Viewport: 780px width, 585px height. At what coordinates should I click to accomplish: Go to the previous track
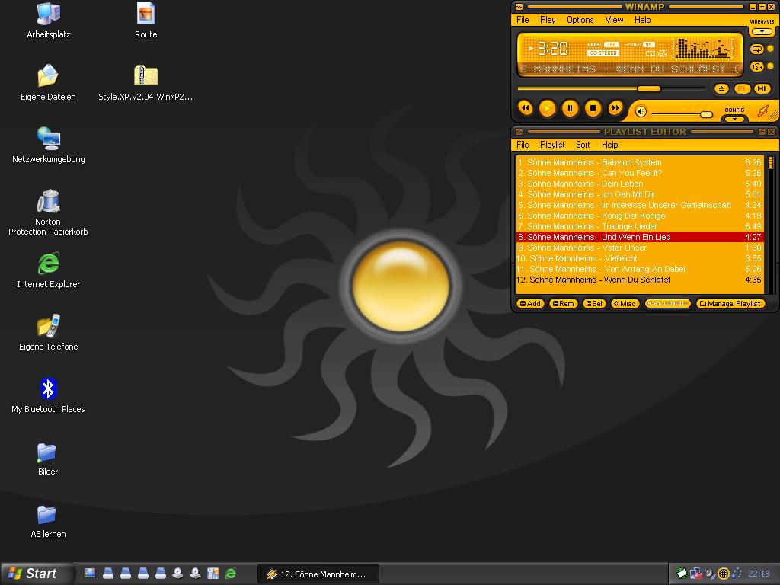pyautogui.click(x=525, y=109)
